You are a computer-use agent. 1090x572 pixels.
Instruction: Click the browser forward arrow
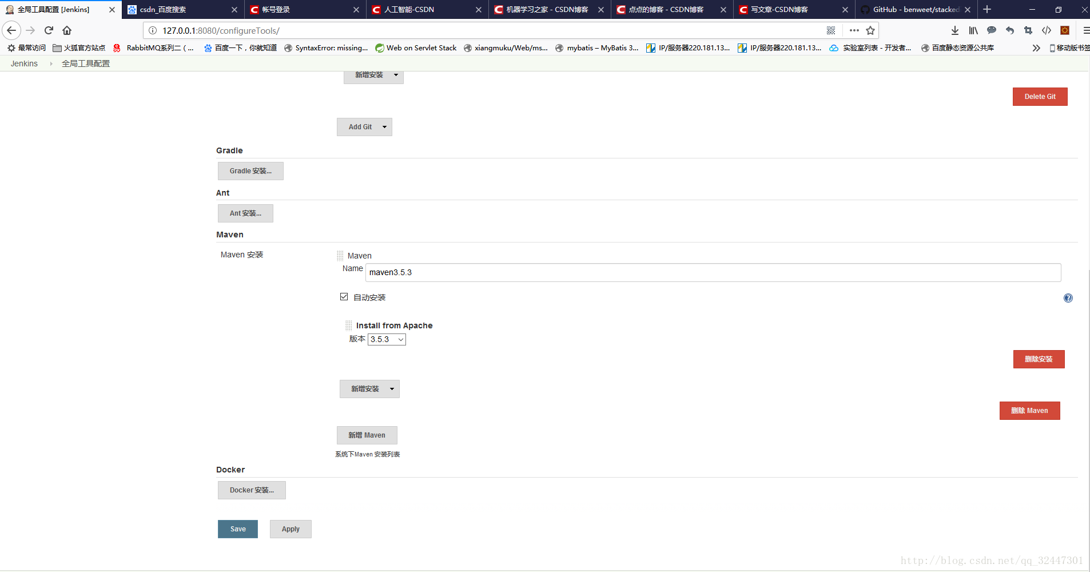pos(31,30)
